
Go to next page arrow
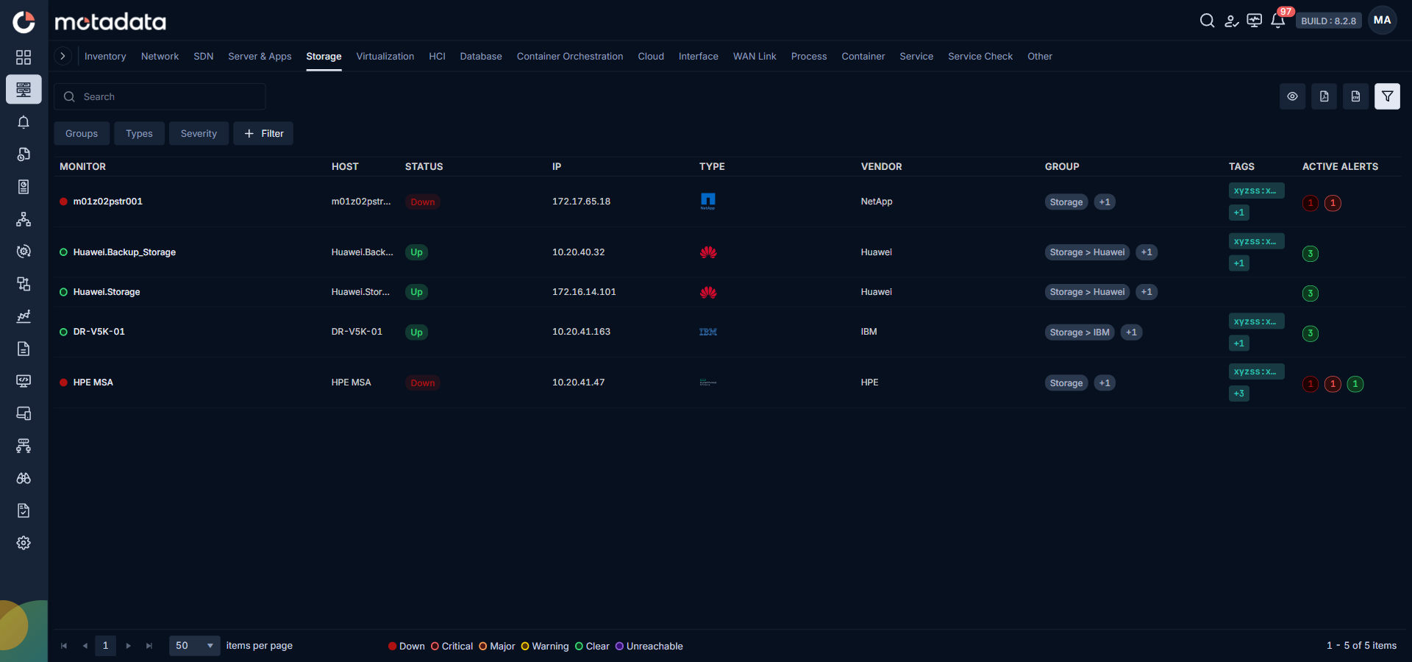(128, 646)
